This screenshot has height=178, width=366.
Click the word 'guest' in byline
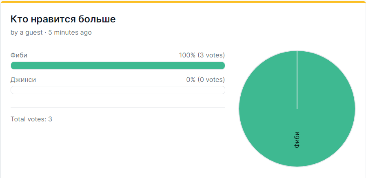tap(34, 33)
